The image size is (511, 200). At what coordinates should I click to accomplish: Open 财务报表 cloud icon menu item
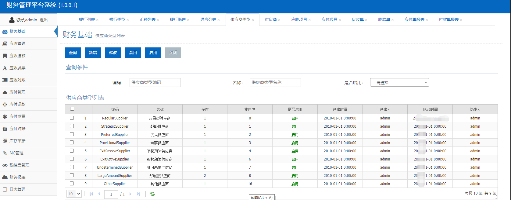(x=5, y=178)
